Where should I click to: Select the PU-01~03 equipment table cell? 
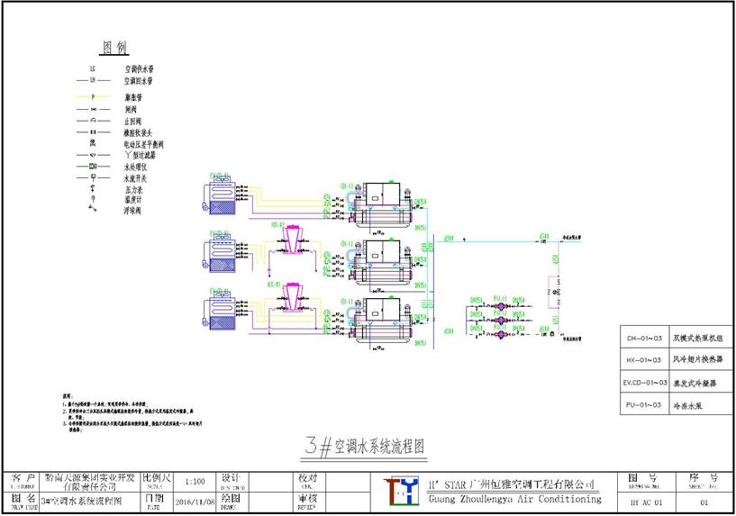coord(646,406)
